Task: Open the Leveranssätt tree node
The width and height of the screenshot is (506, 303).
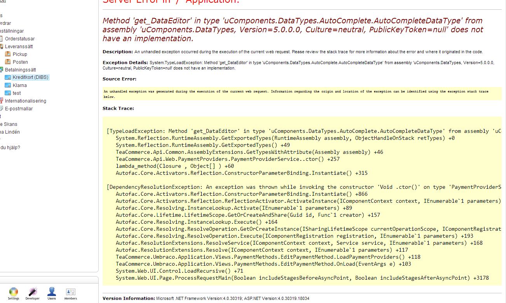Action: (19, 46)
